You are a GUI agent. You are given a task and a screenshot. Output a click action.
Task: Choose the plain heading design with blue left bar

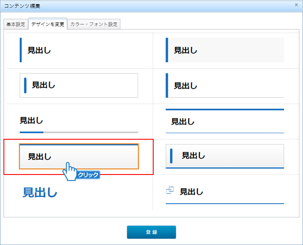coord(79,50)
